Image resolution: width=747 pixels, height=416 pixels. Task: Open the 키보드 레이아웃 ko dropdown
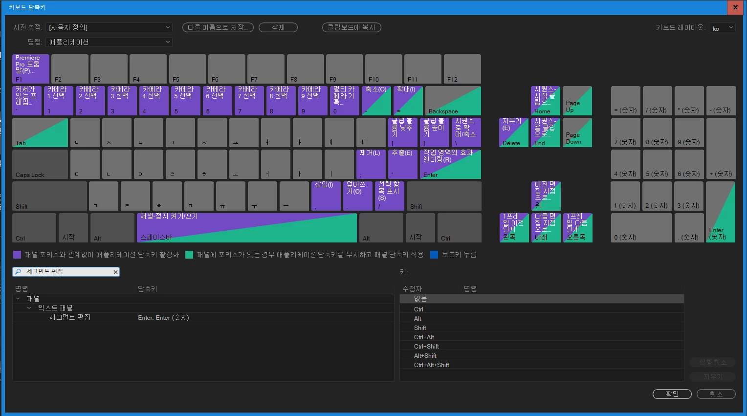(722, 28)
